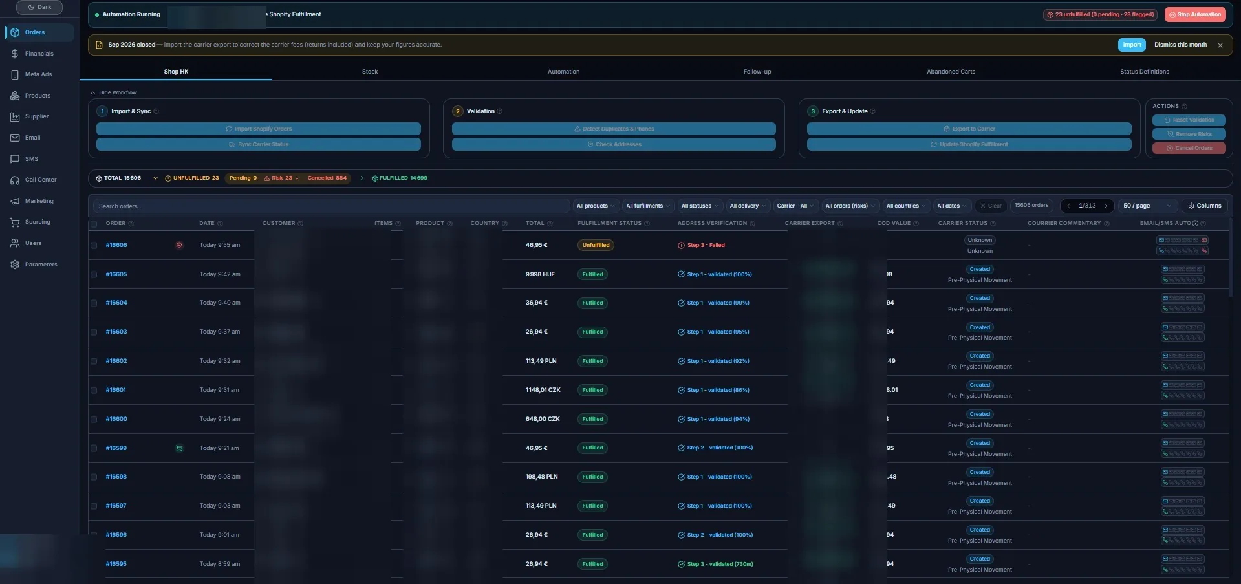This screenshot has width=1241, height=584.
Task: Click the location pin icon on order #16606
Action: pos(179,245)
